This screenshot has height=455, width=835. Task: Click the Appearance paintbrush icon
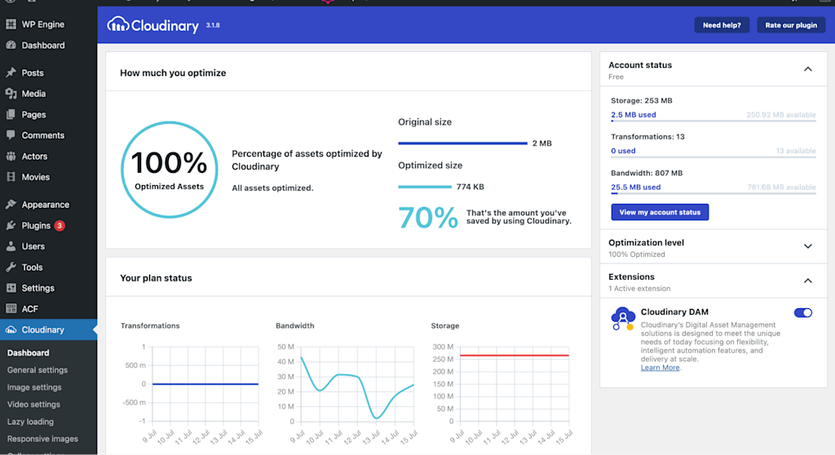[11, 204]
